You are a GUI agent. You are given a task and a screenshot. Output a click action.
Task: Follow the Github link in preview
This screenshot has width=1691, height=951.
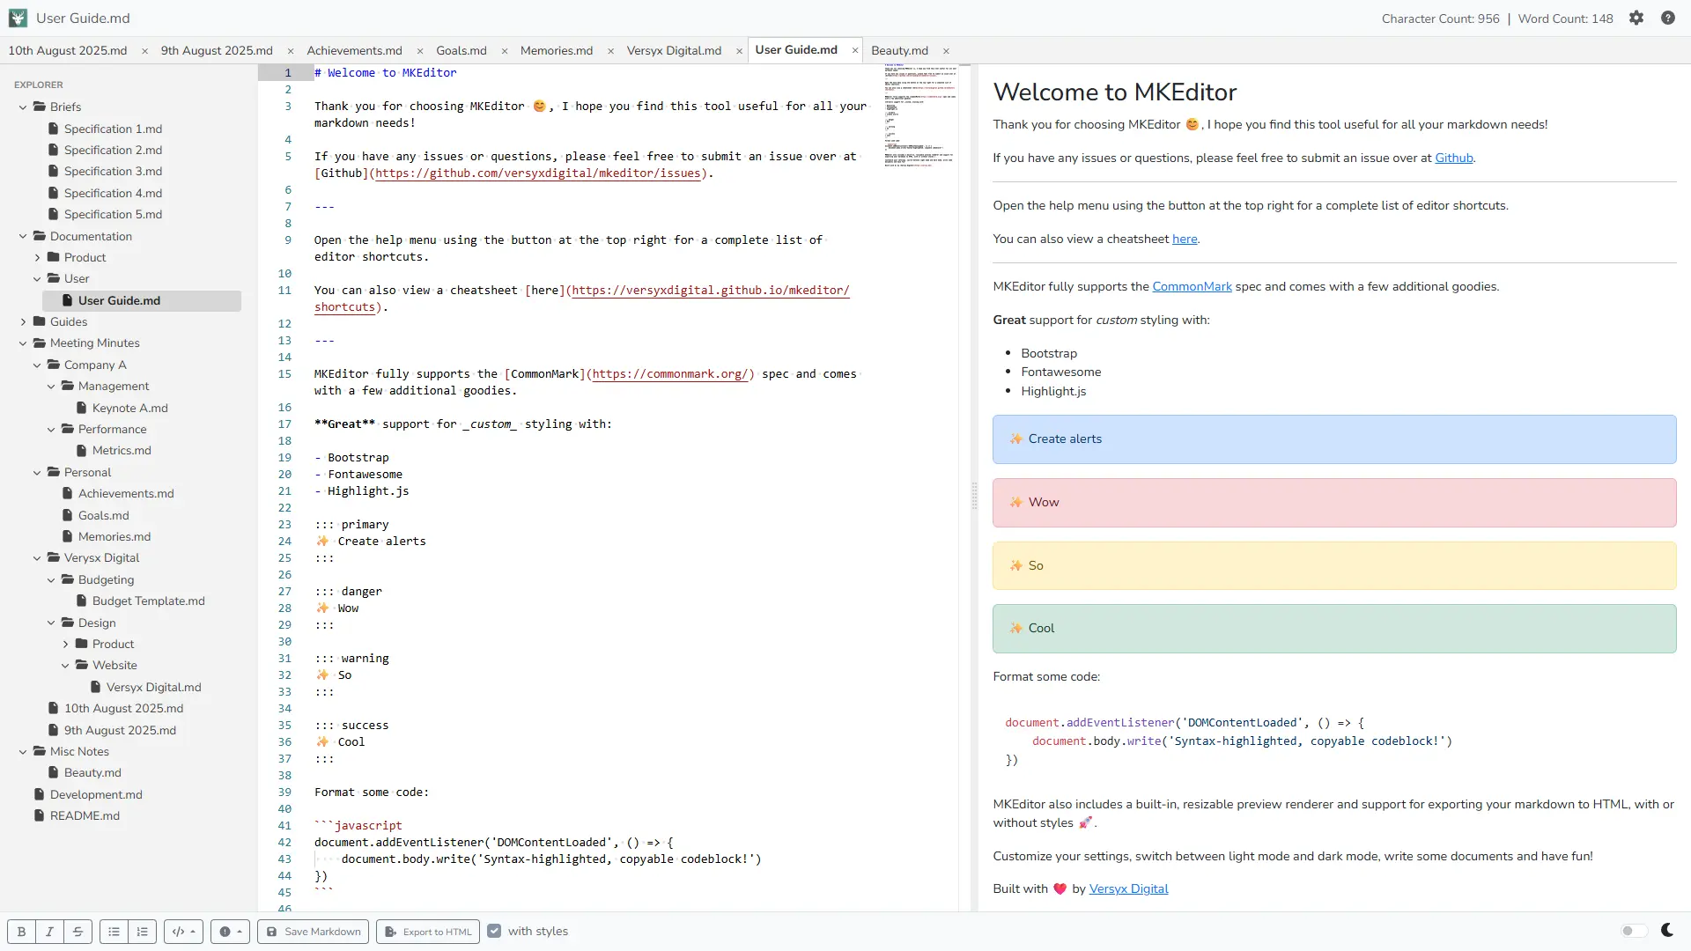(x=1453, y=158)
